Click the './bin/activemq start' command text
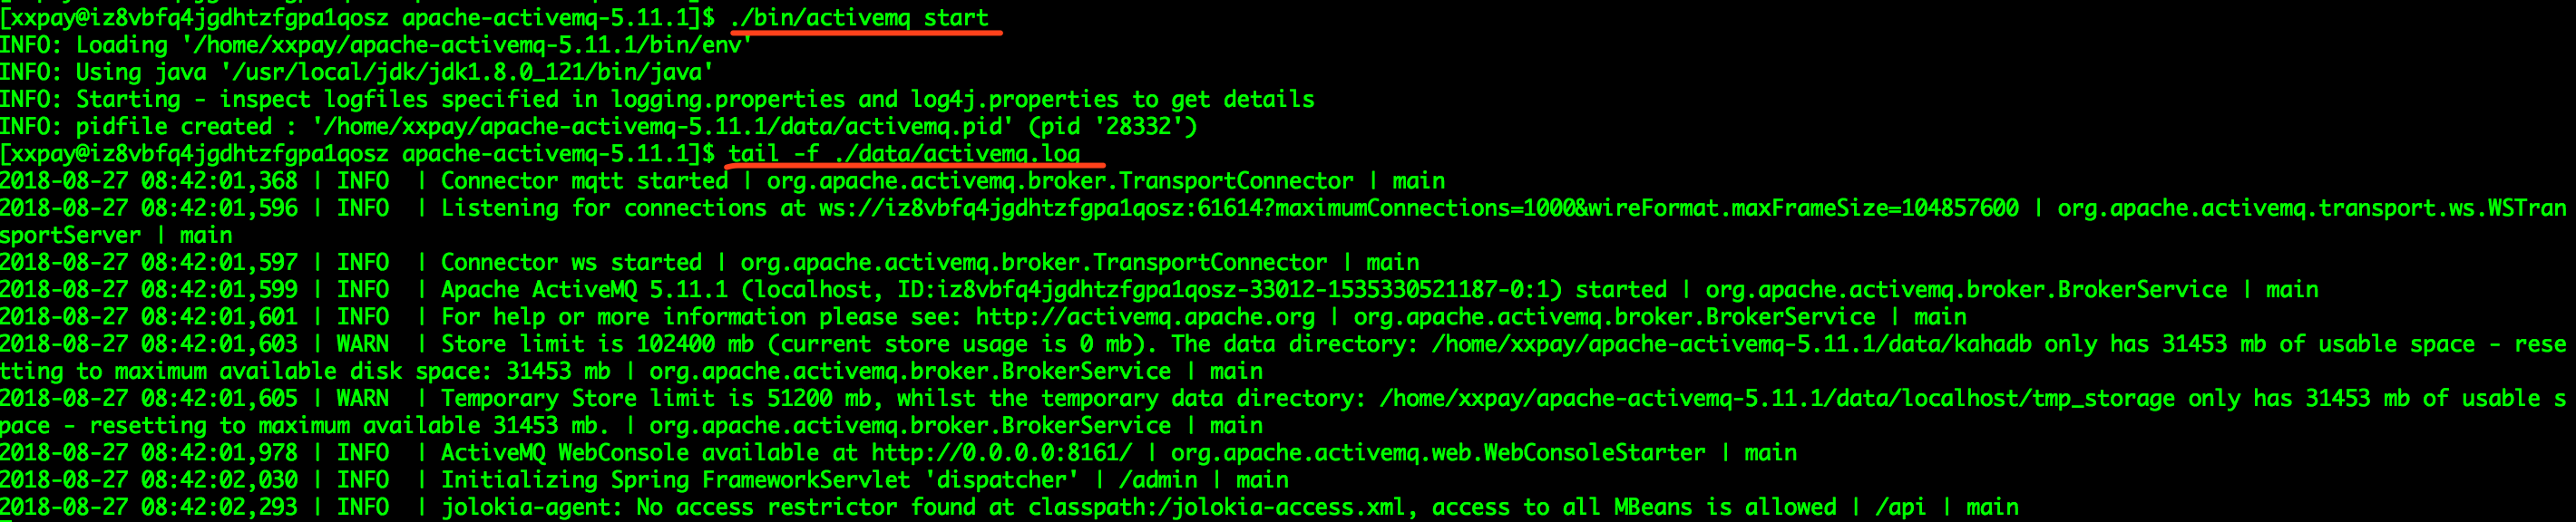 (x=859, y=18)
